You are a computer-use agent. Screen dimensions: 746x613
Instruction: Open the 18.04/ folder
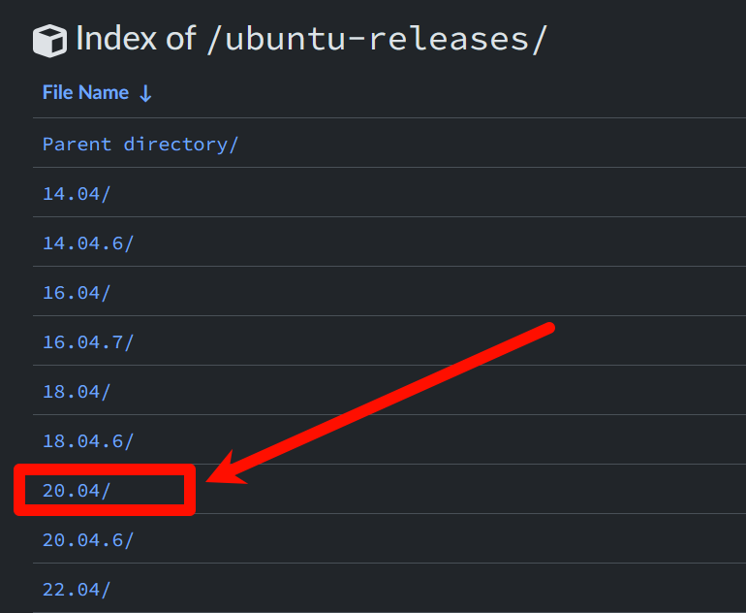tap(77, 392)
